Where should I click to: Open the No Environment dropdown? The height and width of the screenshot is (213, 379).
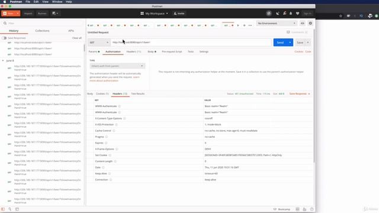point(277,23)
